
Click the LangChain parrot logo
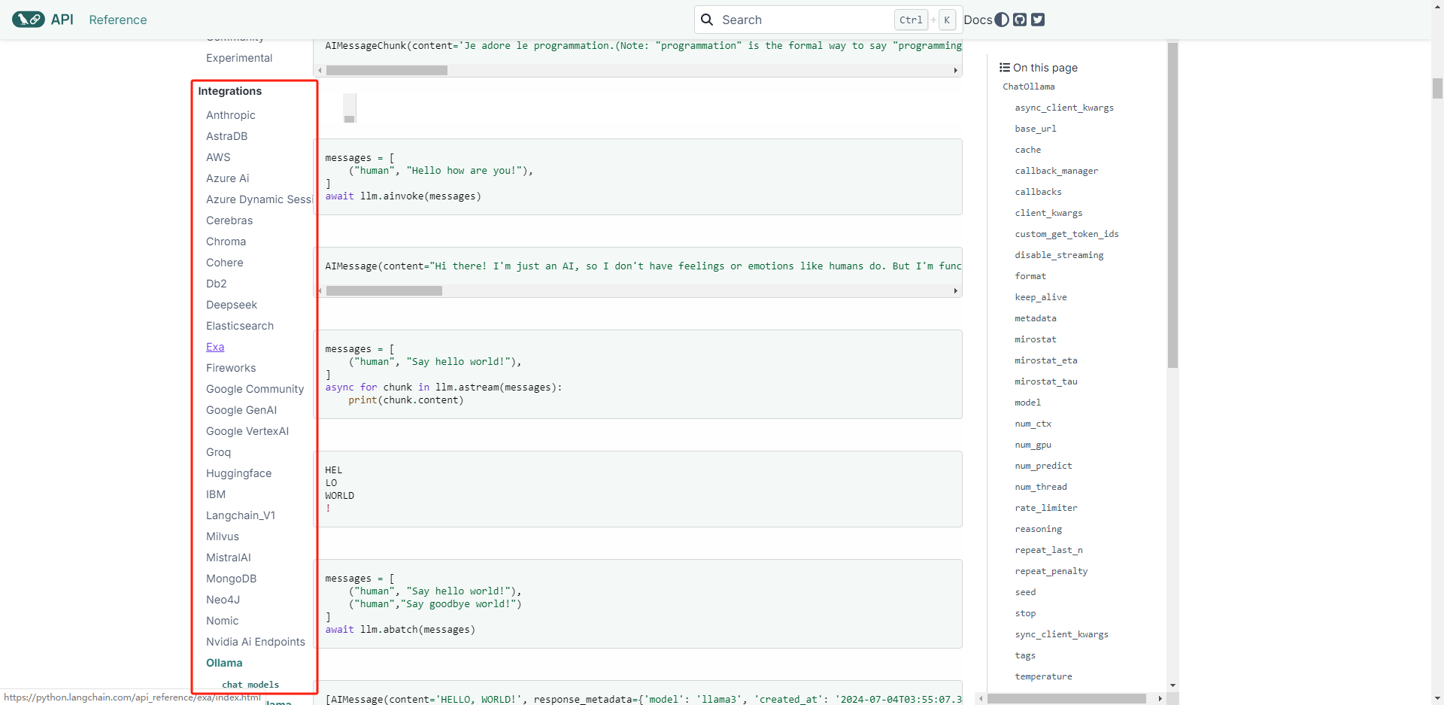29,20
